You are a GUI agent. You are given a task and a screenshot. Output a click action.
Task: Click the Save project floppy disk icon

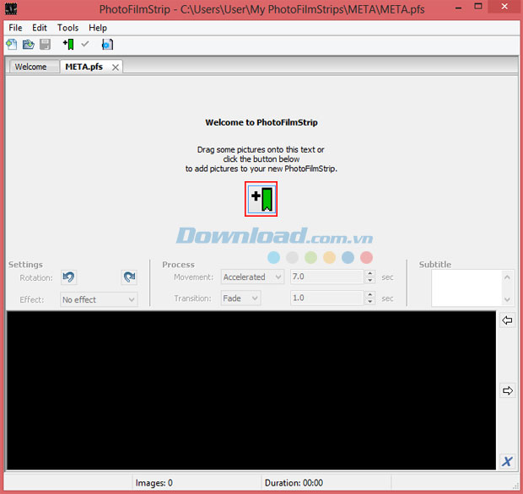tap(45, 45)
